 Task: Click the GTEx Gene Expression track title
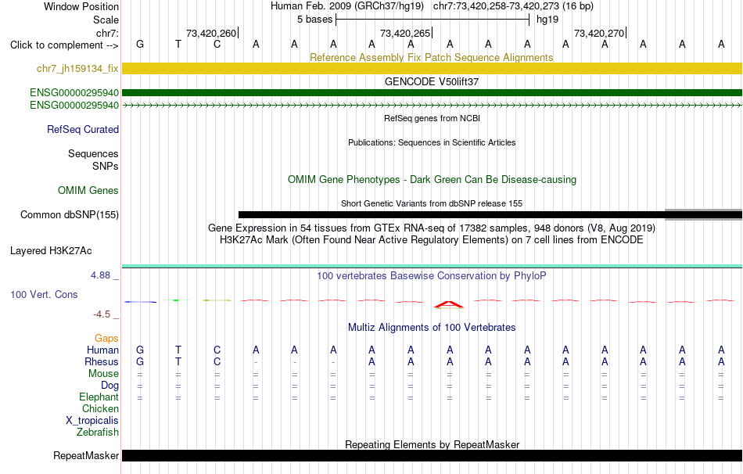pyautogui.click(x=431, y=228)
